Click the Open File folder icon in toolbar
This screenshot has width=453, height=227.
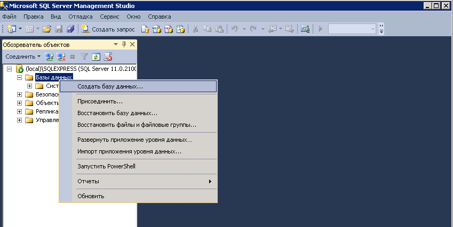(x=47, y=29)
